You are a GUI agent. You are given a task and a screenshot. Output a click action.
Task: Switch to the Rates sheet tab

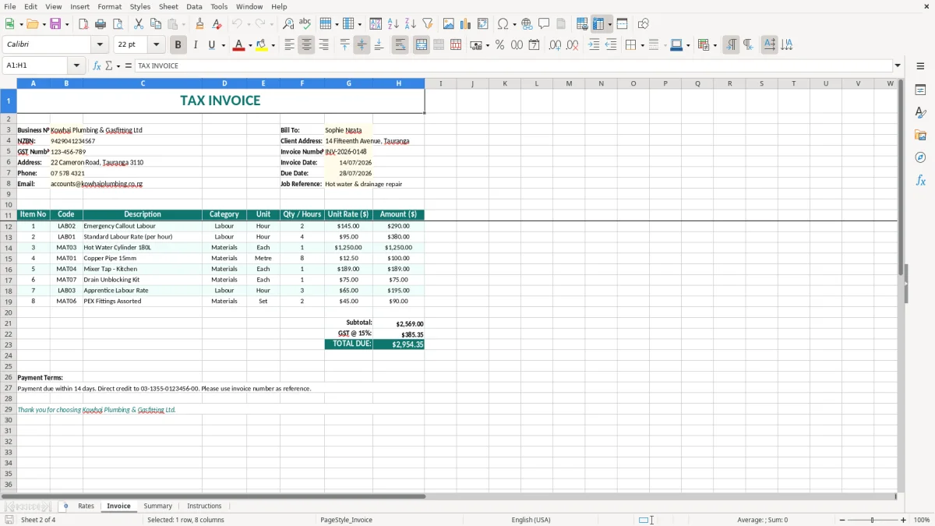pyautogui.click(x=86, y=507)
